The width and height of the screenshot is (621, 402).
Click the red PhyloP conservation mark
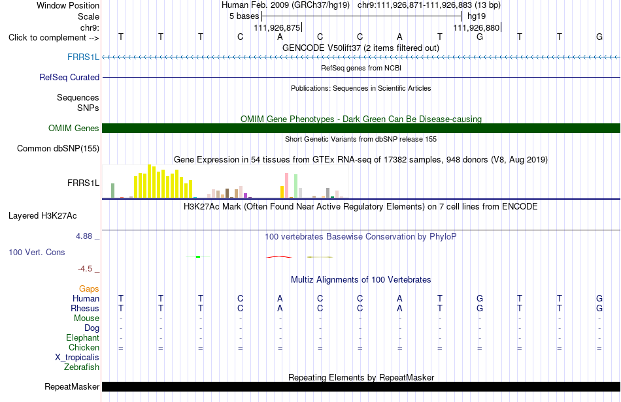279,257
